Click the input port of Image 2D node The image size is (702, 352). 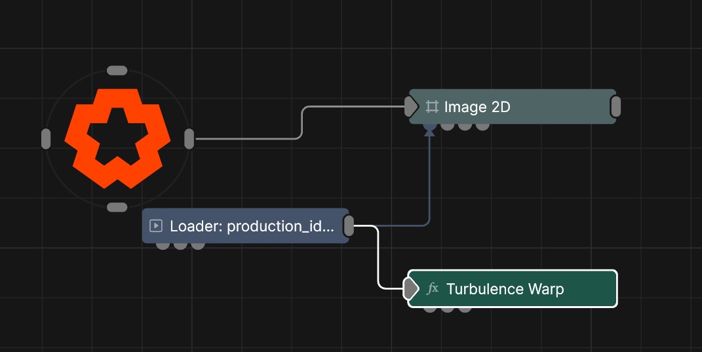[x=411, y=106]
